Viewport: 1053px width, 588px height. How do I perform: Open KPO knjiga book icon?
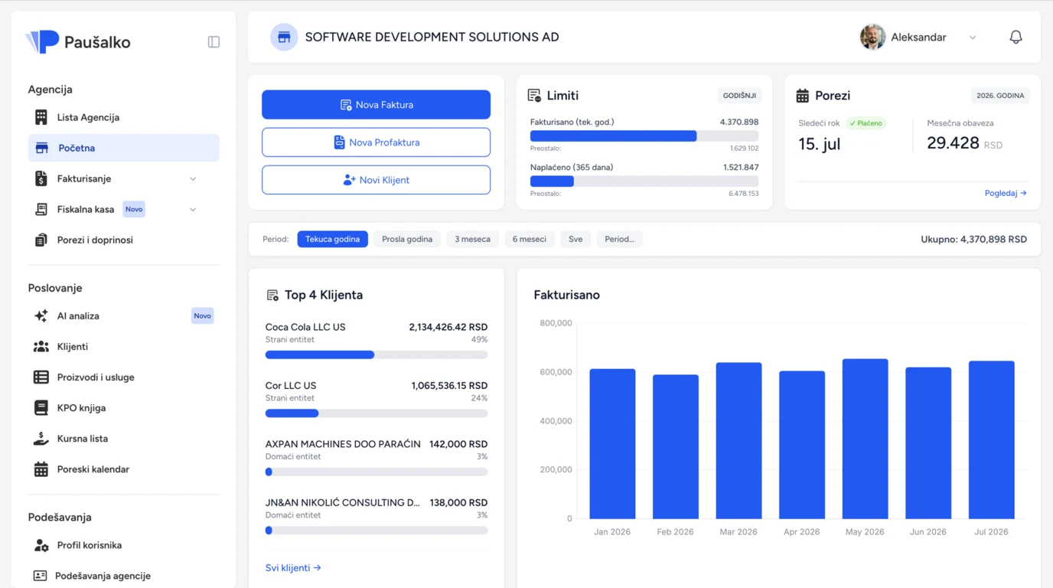click(x=41, y=408)
